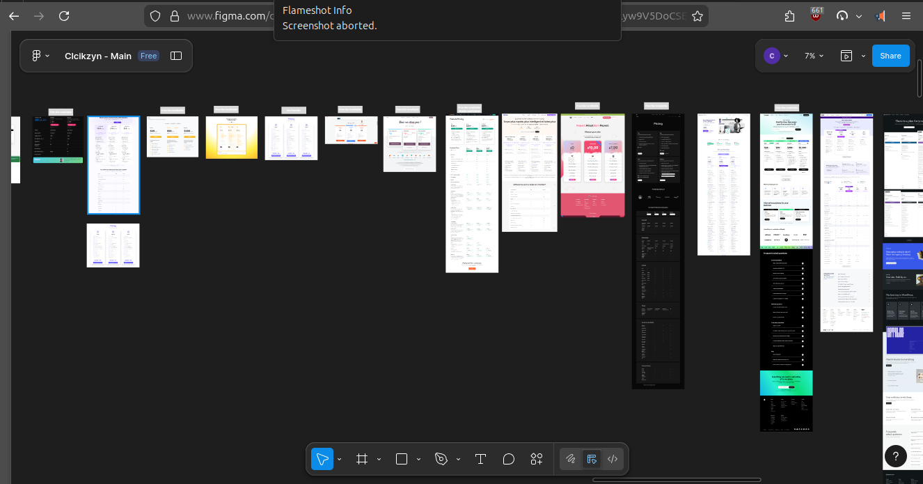Open the 7% zoom level dropdown
923x484 pixels.
coord(814,56)
